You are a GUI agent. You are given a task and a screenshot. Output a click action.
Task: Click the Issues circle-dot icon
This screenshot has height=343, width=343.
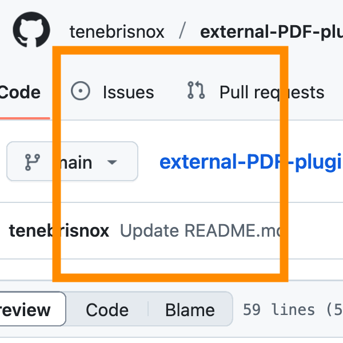[x=80, y=91]
